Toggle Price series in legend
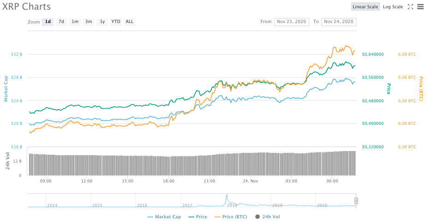 (198, 217)
